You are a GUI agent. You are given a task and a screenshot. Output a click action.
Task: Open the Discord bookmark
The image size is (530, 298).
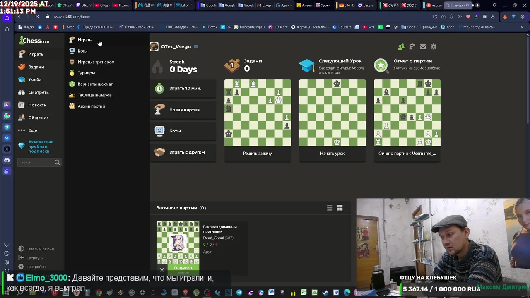(278, 27)
